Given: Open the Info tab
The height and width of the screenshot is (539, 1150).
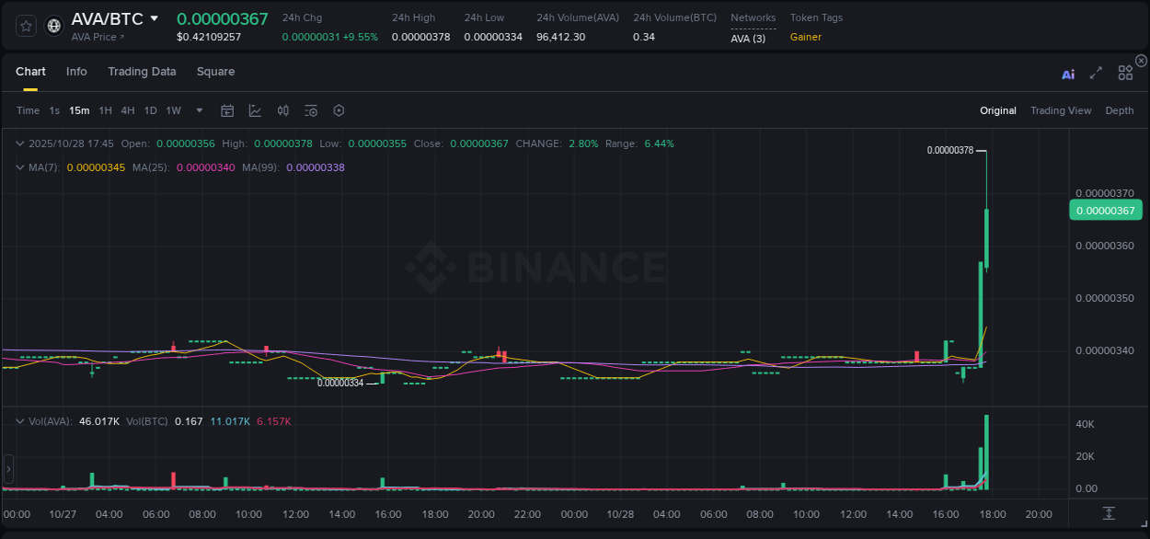Looking at the screenshot, I should pyautogui.click(x=76, y=71).
